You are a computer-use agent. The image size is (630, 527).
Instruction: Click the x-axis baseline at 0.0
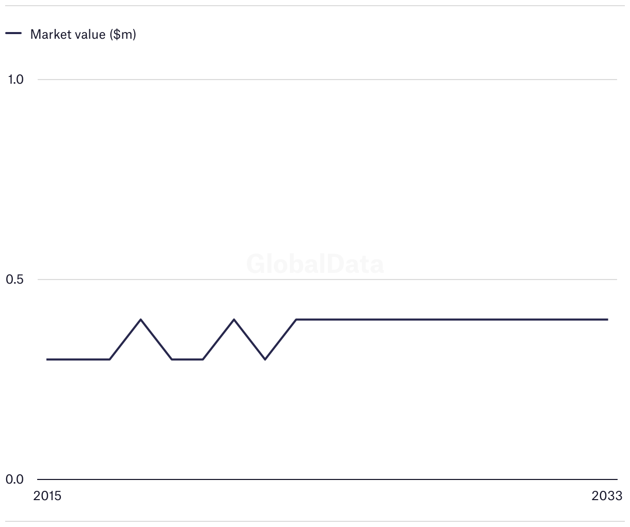pos(327,479)
